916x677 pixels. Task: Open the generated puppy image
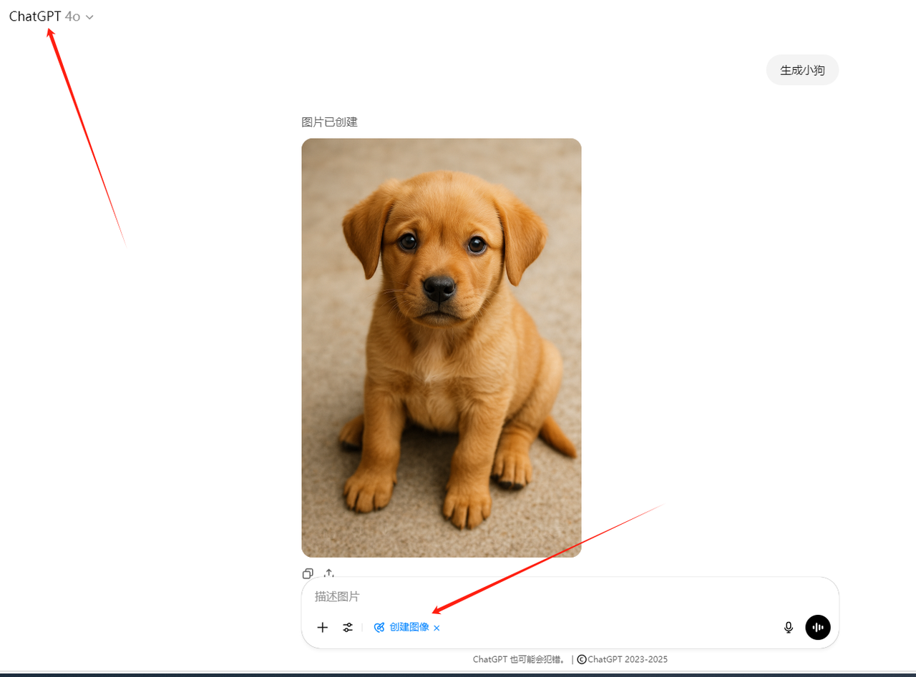(x=441, y=347)
